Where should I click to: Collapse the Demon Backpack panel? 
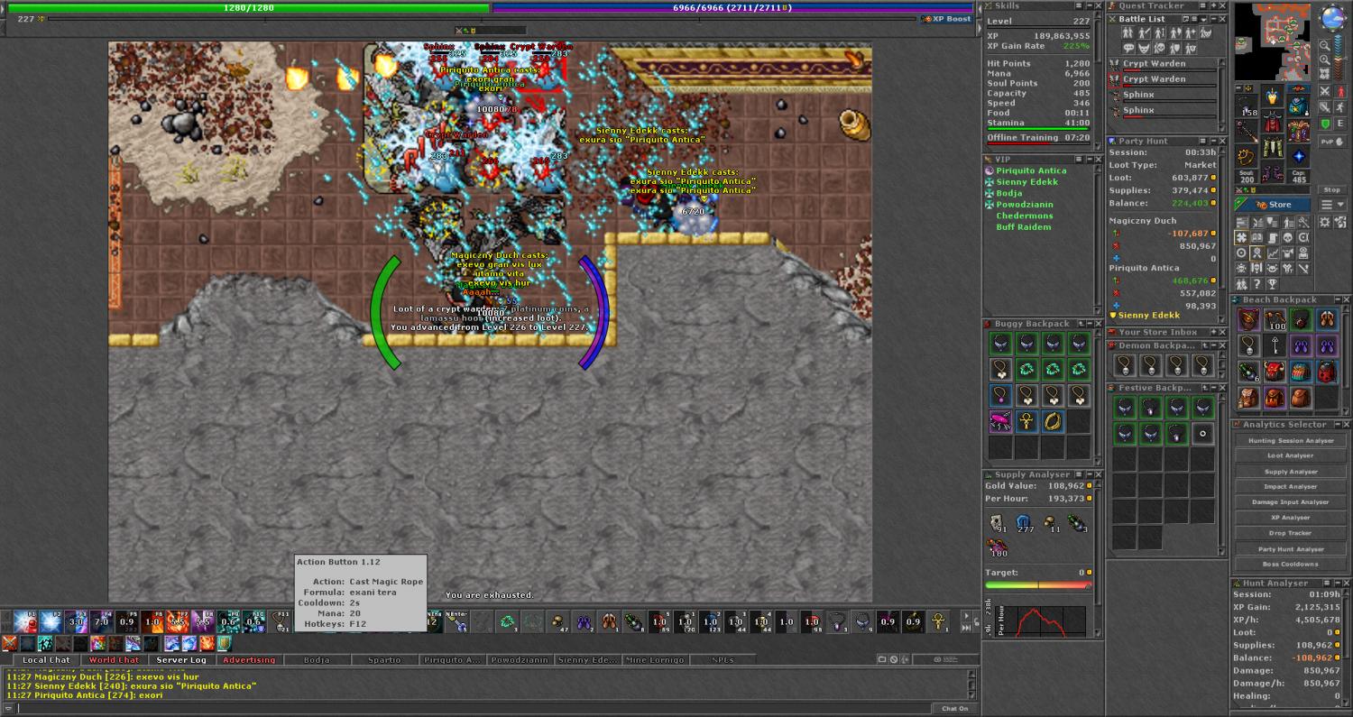(1214, 345)
